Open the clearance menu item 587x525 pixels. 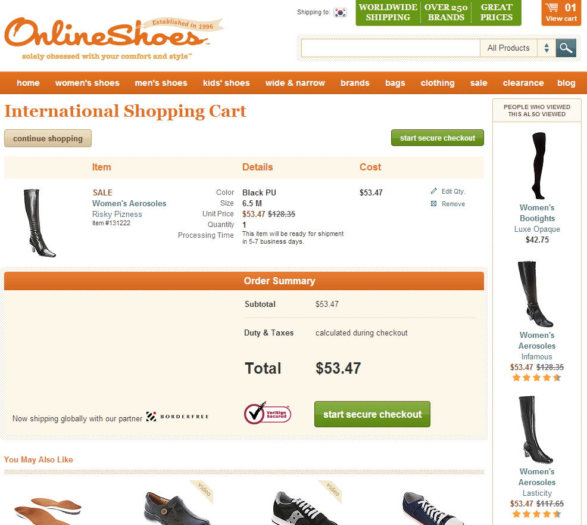(523, 83)
